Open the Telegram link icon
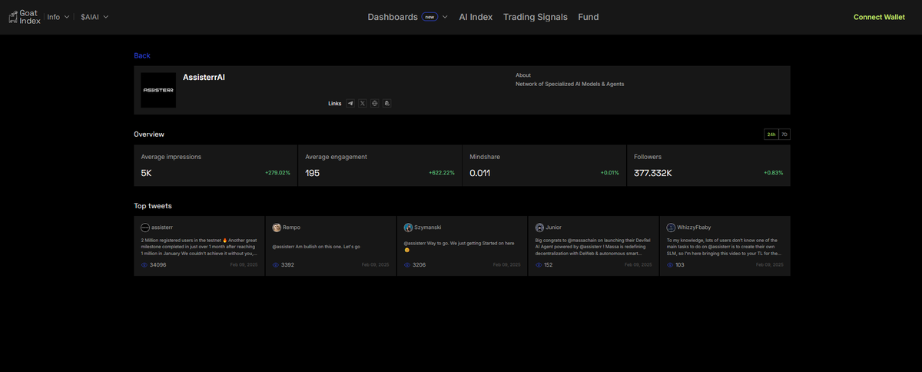922x372 pixels. (x=350, y=103)
